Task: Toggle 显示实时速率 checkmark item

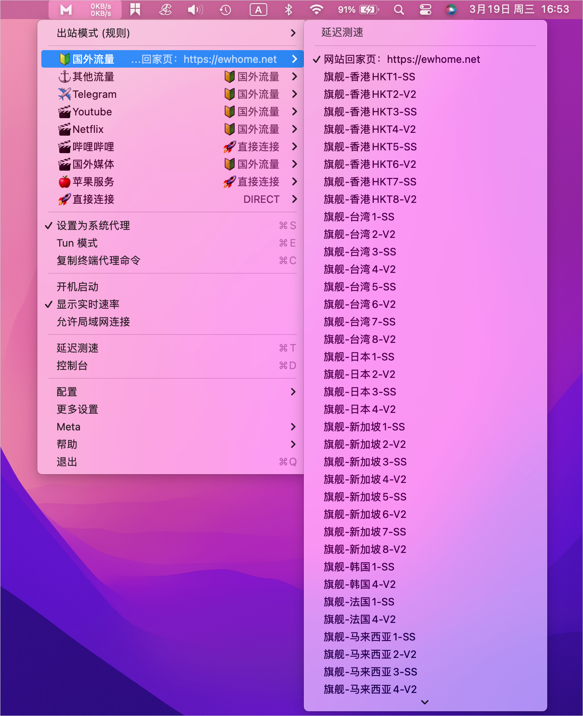Action: 88,304
